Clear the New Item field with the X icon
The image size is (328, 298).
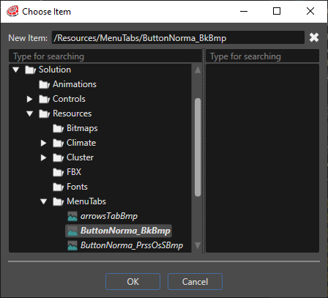314,37
